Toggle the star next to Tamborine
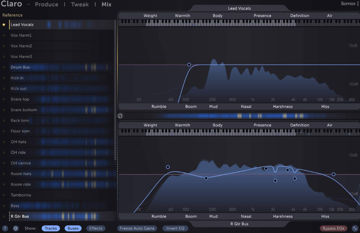 4,195
